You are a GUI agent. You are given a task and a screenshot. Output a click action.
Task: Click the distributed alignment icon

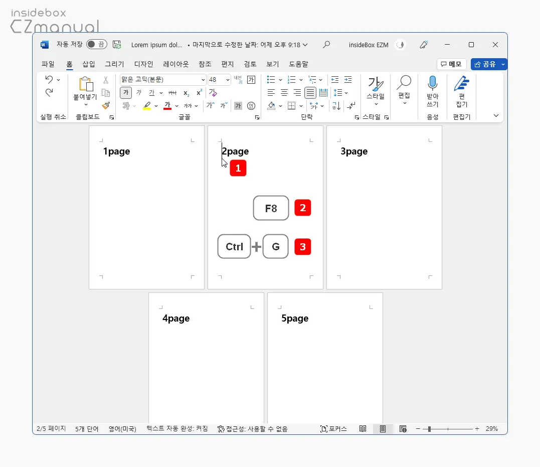[x=323, y=93]
